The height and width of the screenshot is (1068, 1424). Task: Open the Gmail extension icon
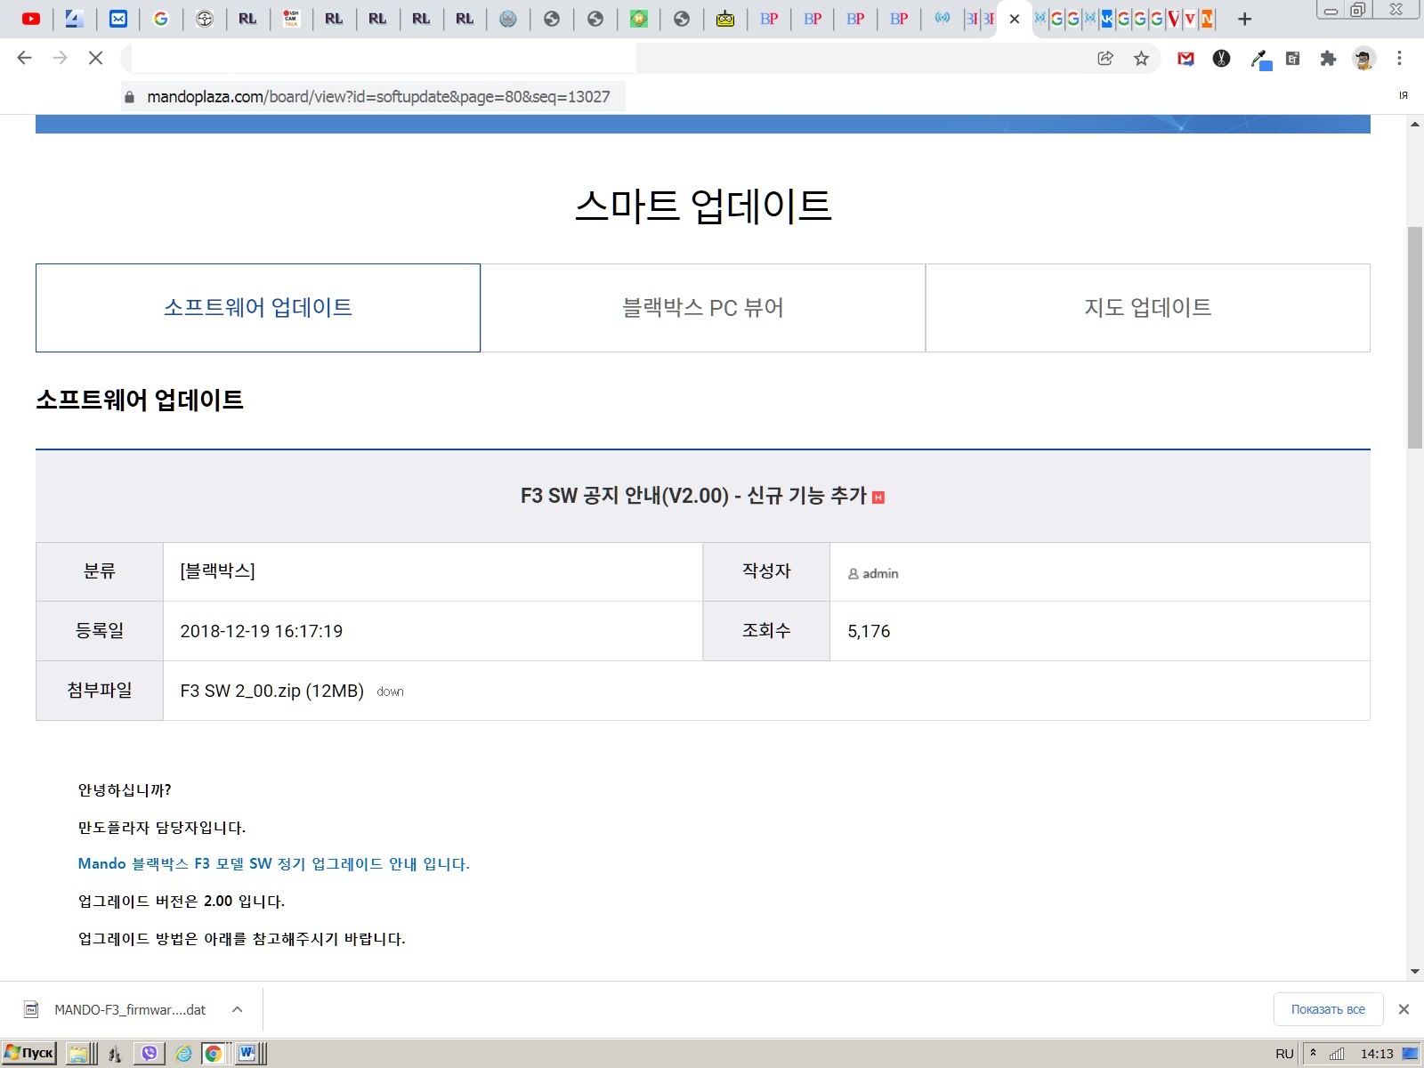click(1185, 59)
